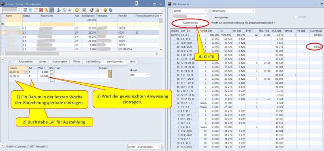324x151 pixels.
Task: Toggle SKl. checkbox in the 19.09.16 row
Action: click(x=51, y=76)
